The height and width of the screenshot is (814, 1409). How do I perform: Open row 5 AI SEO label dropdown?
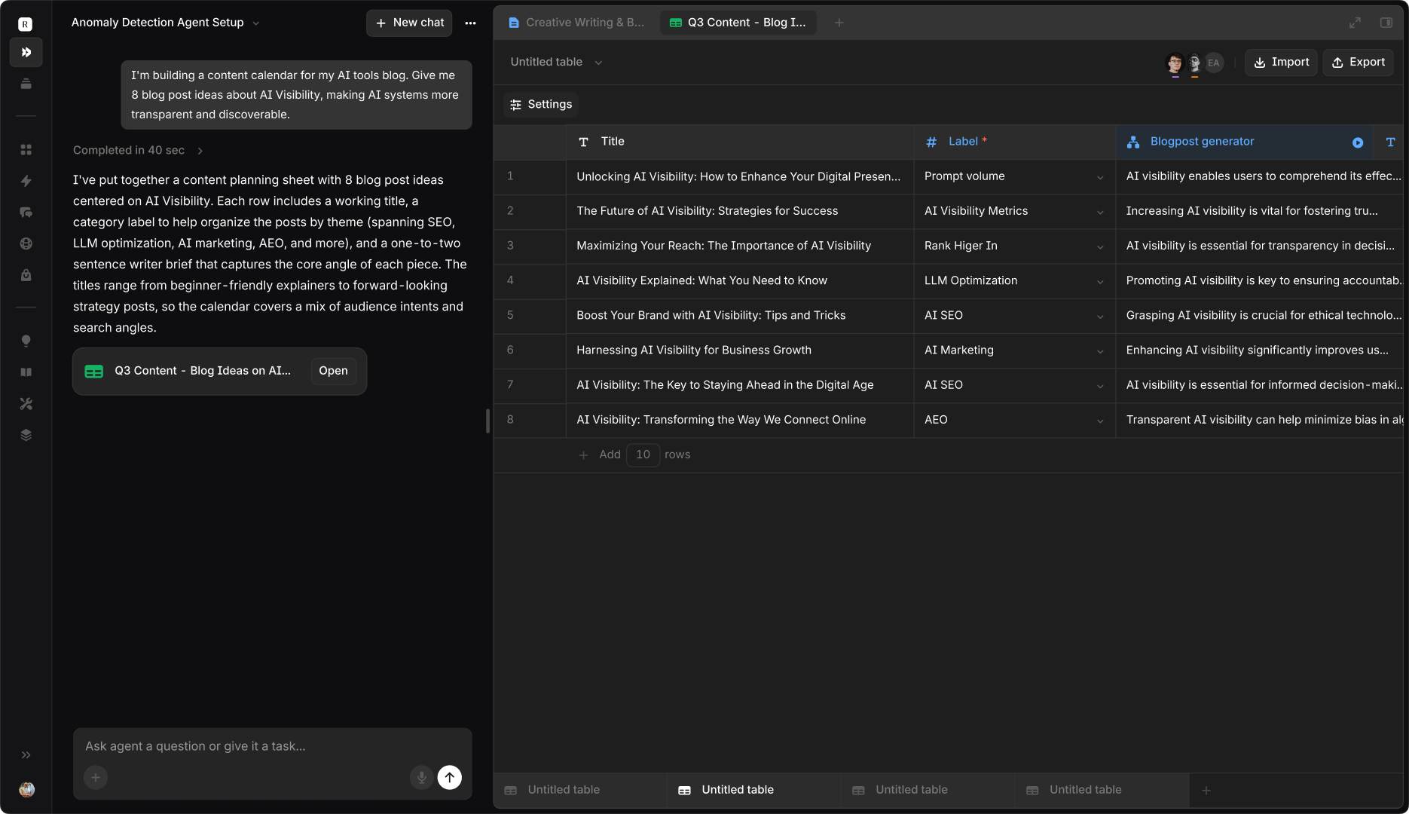pos(1100,316)
